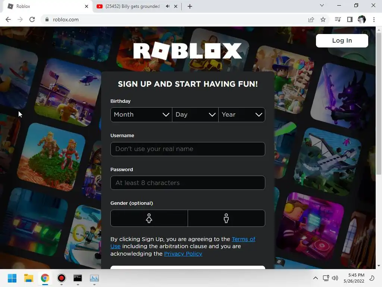
Task: Click the page vertical scrollbar thumb
Action: pos(379,104)
